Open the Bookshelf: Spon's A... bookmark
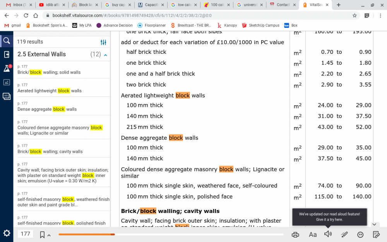The image size is (387, 242). tap(47, 25)
